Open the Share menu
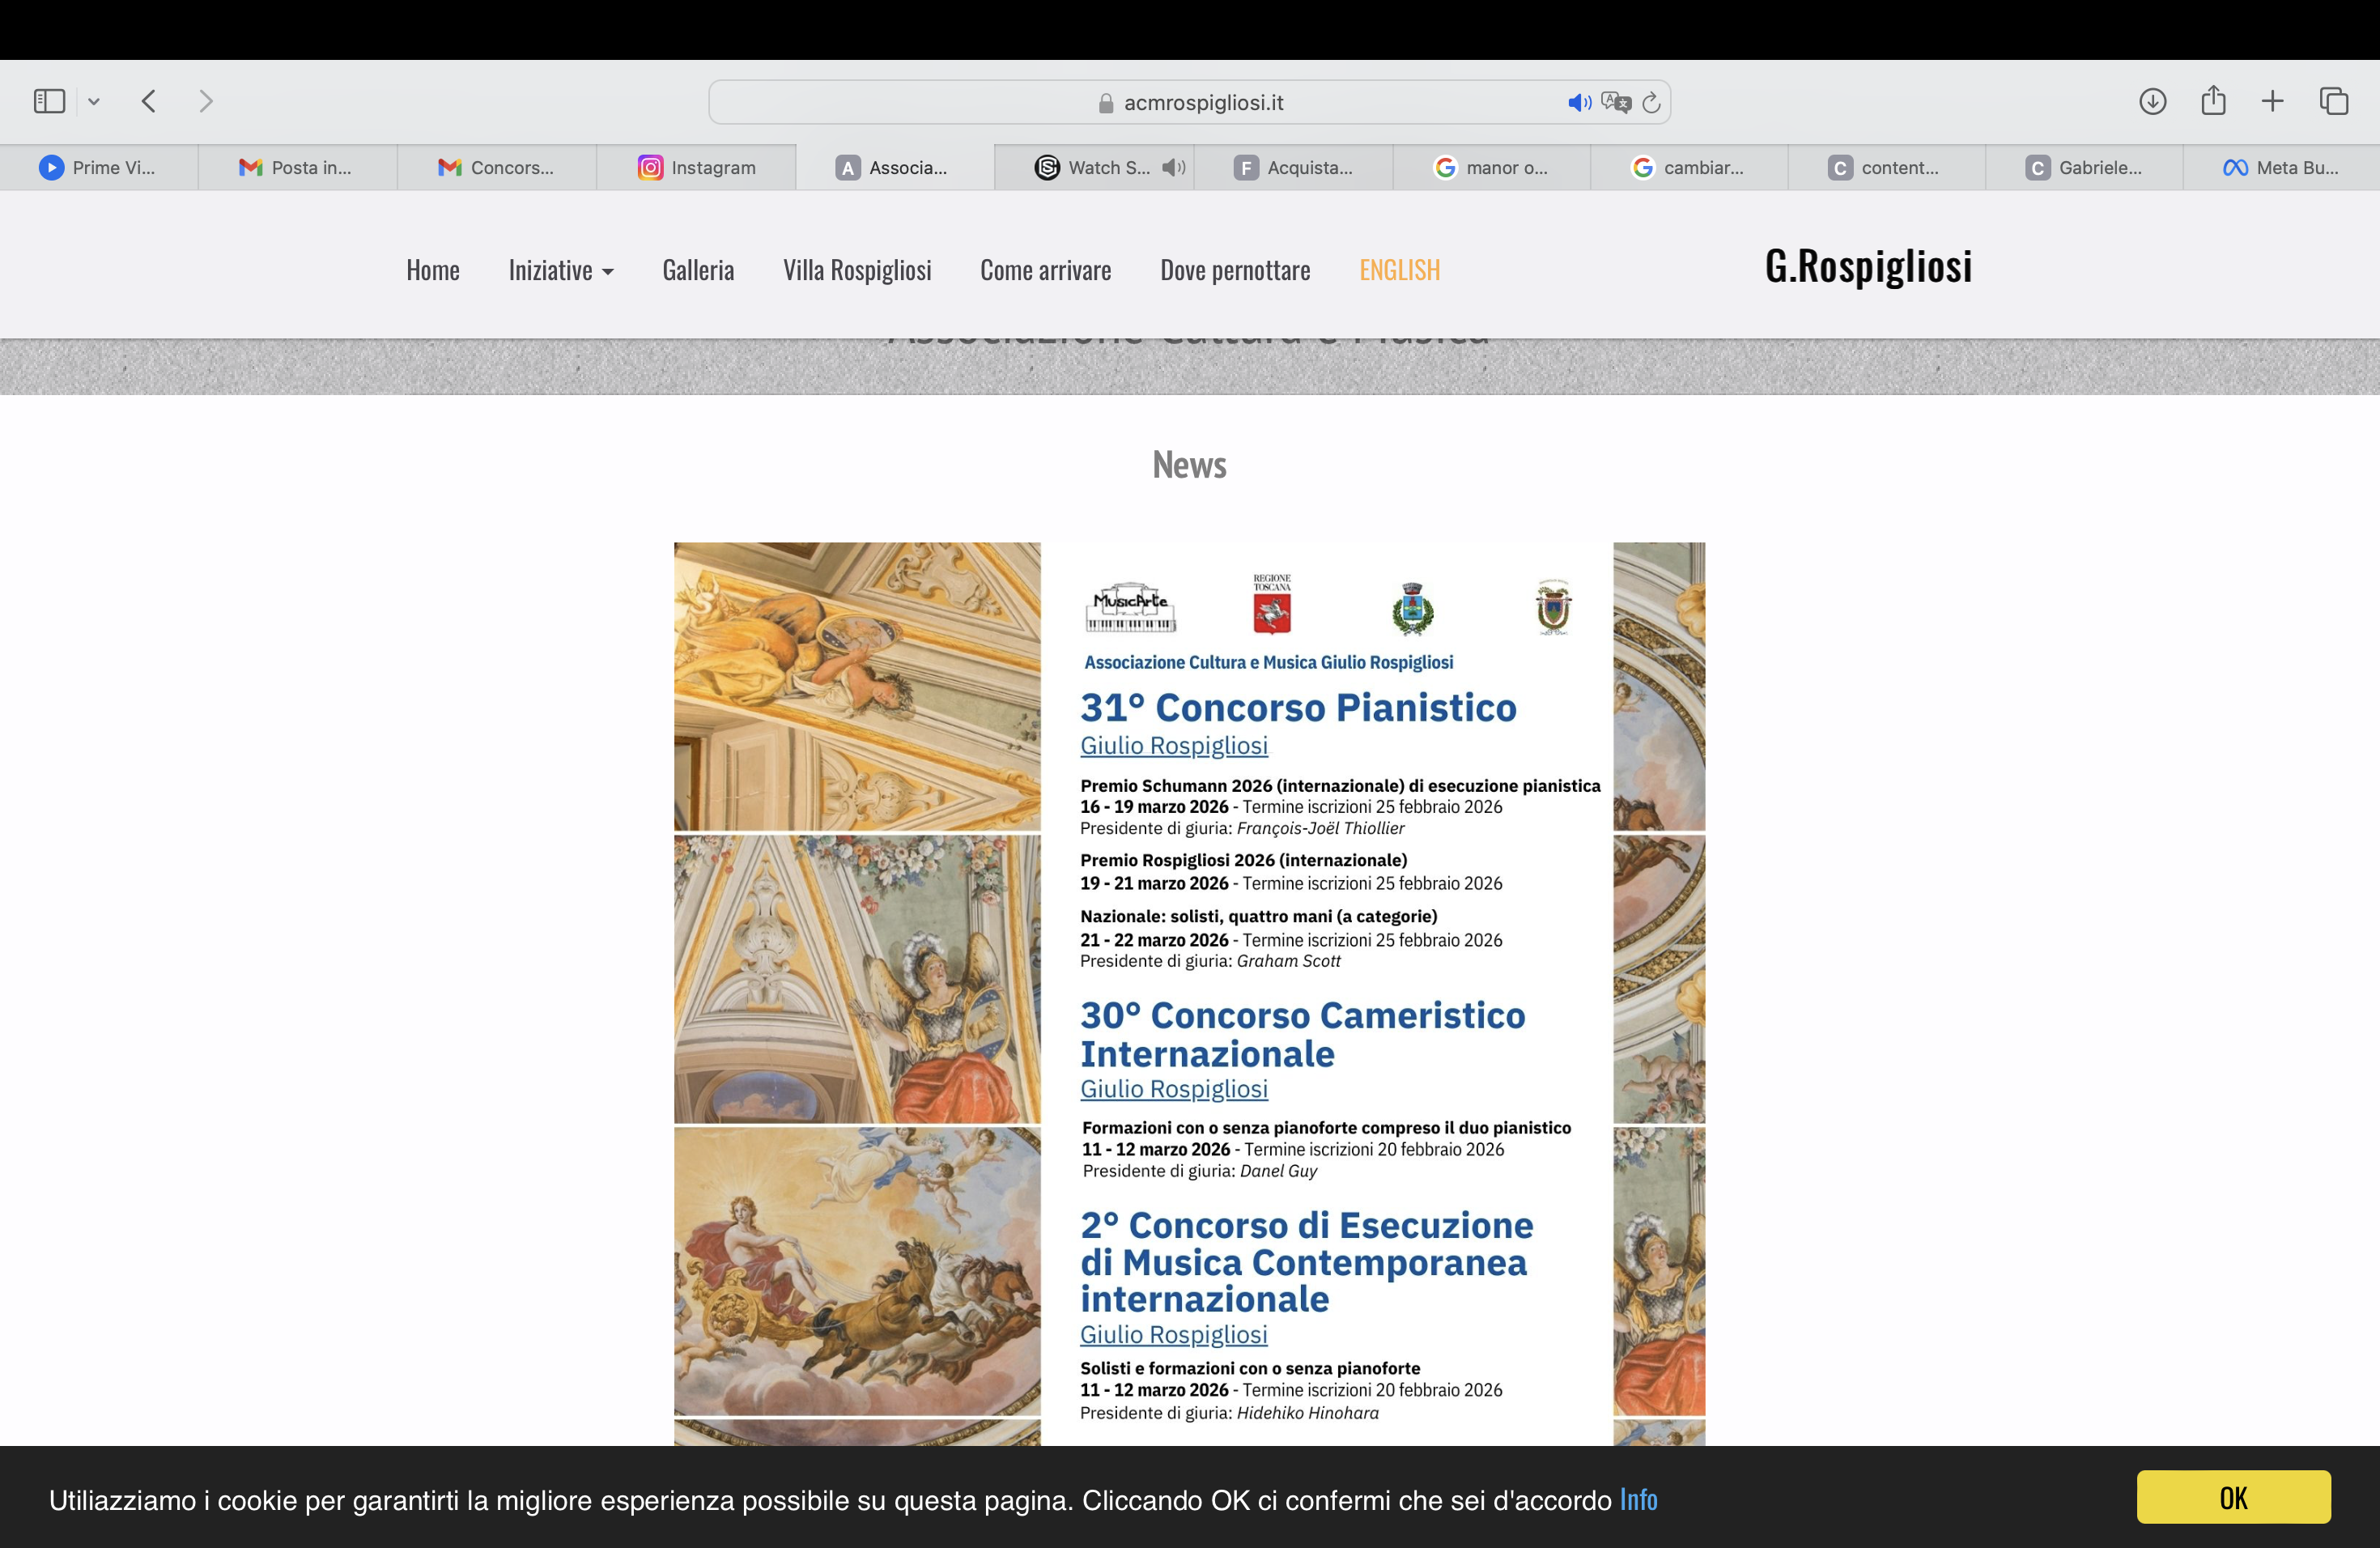The height and width of the screenshot is (1548, 2380). [2213, 100]
